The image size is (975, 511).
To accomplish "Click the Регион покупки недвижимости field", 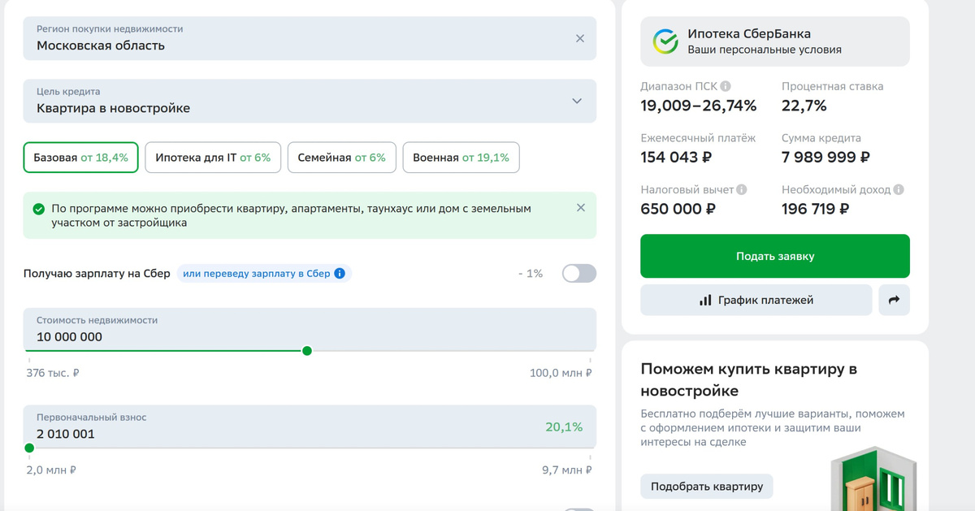I will [x=310, y=38].
